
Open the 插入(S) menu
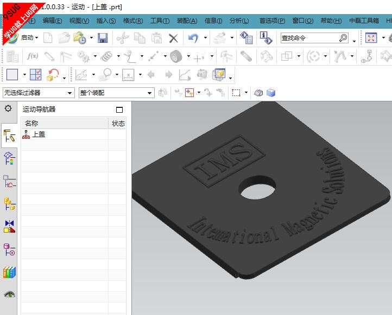(x=106, y=21)
